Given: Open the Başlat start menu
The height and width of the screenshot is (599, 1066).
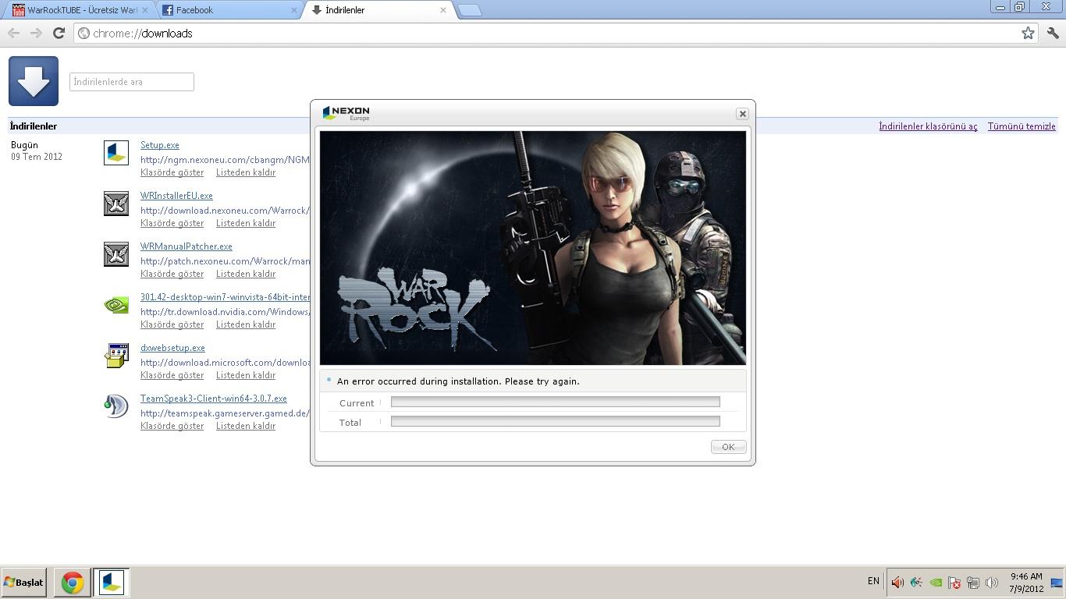Looking at the screenshot, I should point(23,583).
